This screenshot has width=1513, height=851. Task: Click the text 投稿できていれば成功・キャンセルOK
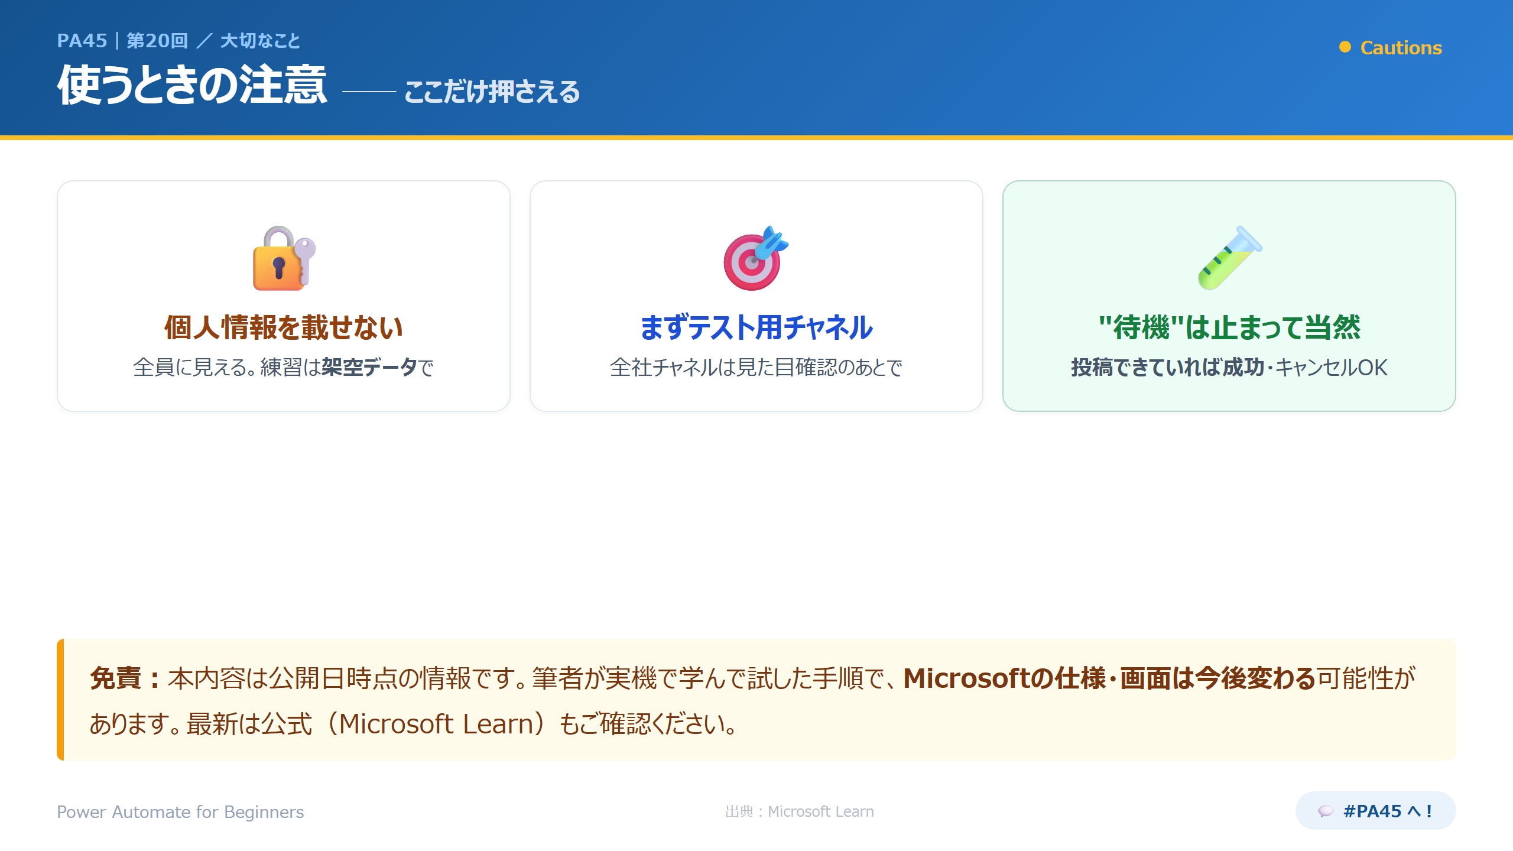pyautogui.click(x=1229, y=368)
